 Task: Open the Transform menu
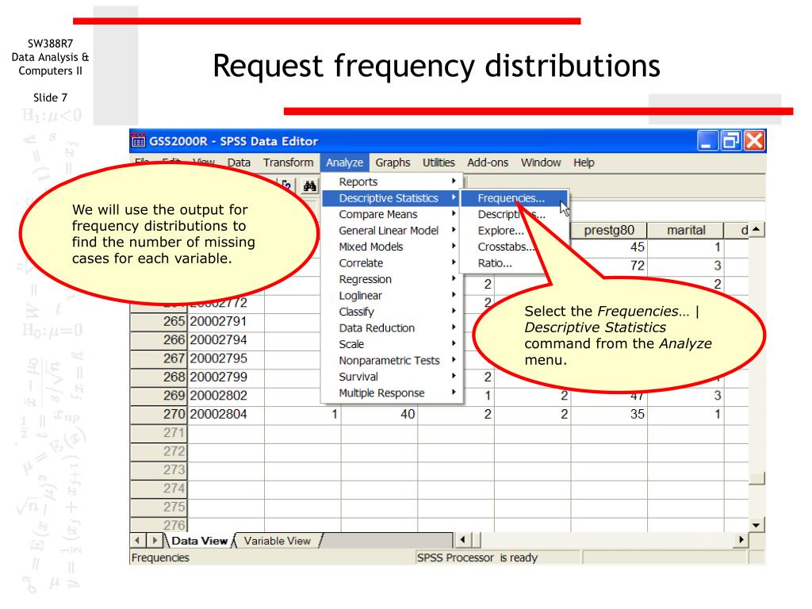(288, 163)
